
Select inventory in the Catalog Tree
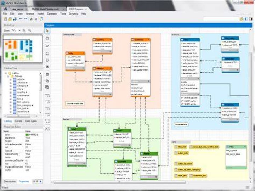pos(22,112)
